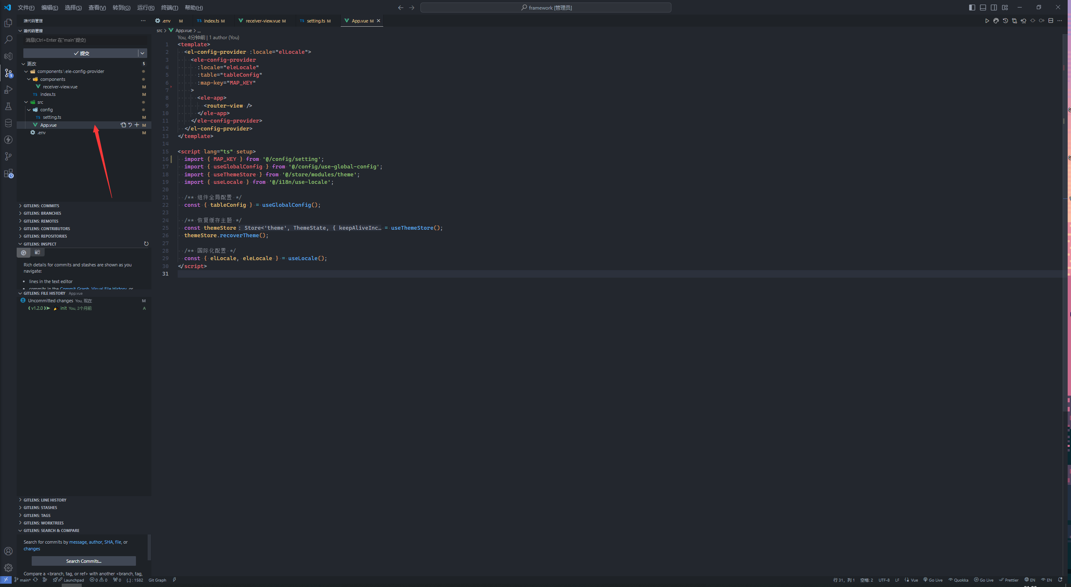Open the Source Control view with badge 5

8,73
